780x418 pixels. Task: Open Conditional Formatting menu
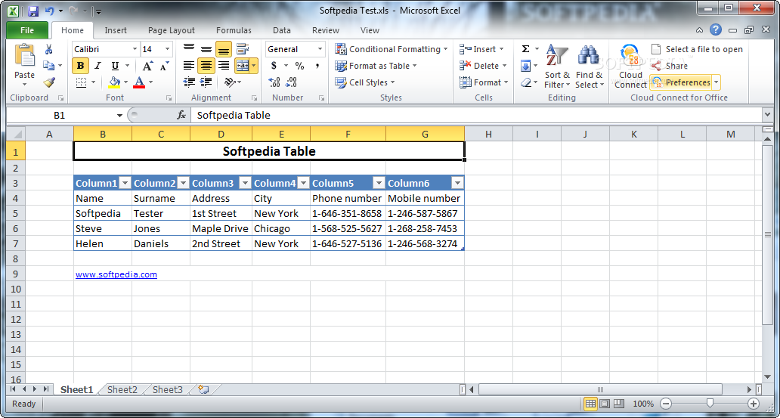point(392,49)
